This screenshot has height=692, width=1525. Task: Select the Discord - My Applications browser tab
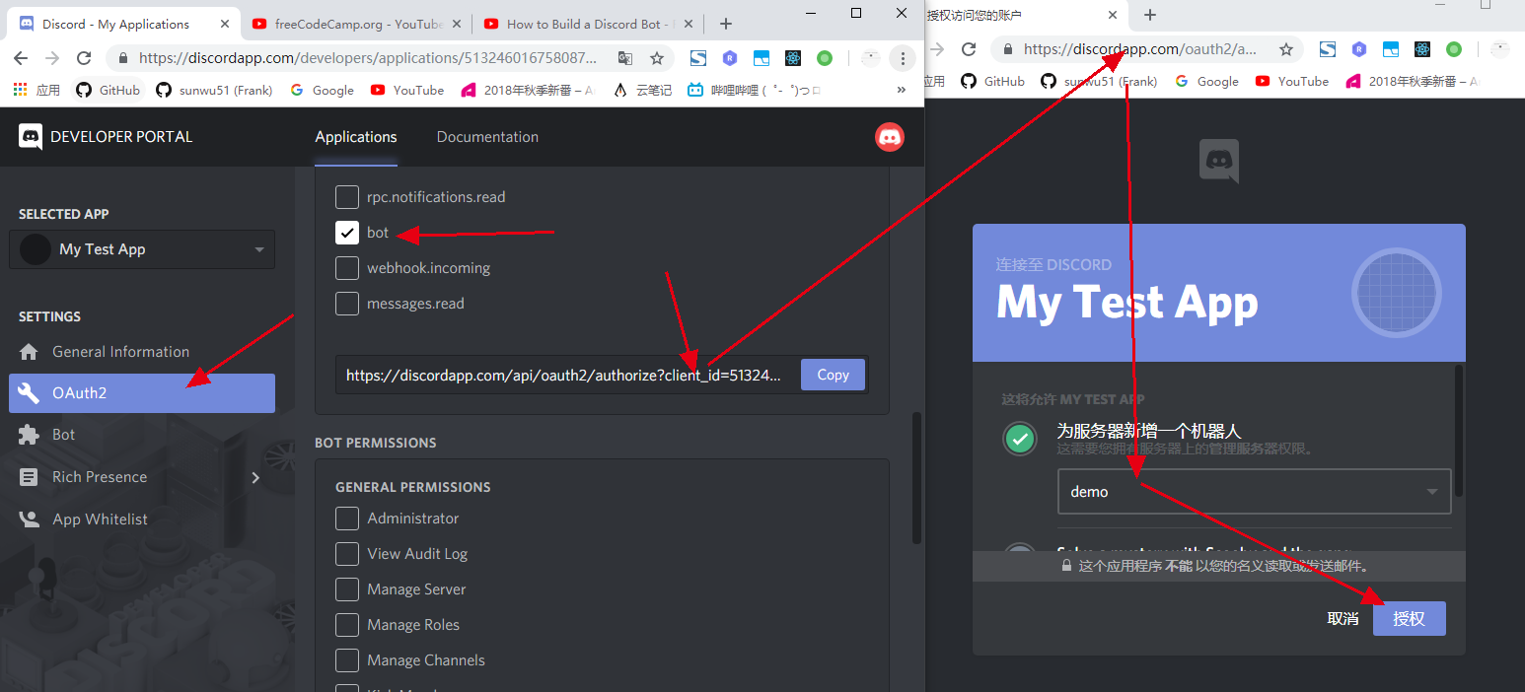(x=121, y=24)
